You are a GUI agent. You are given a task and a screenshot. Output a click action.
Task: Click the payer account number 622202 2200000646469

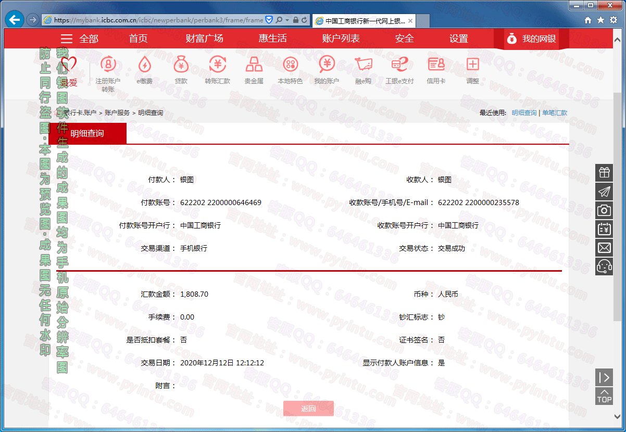[221, 202]
